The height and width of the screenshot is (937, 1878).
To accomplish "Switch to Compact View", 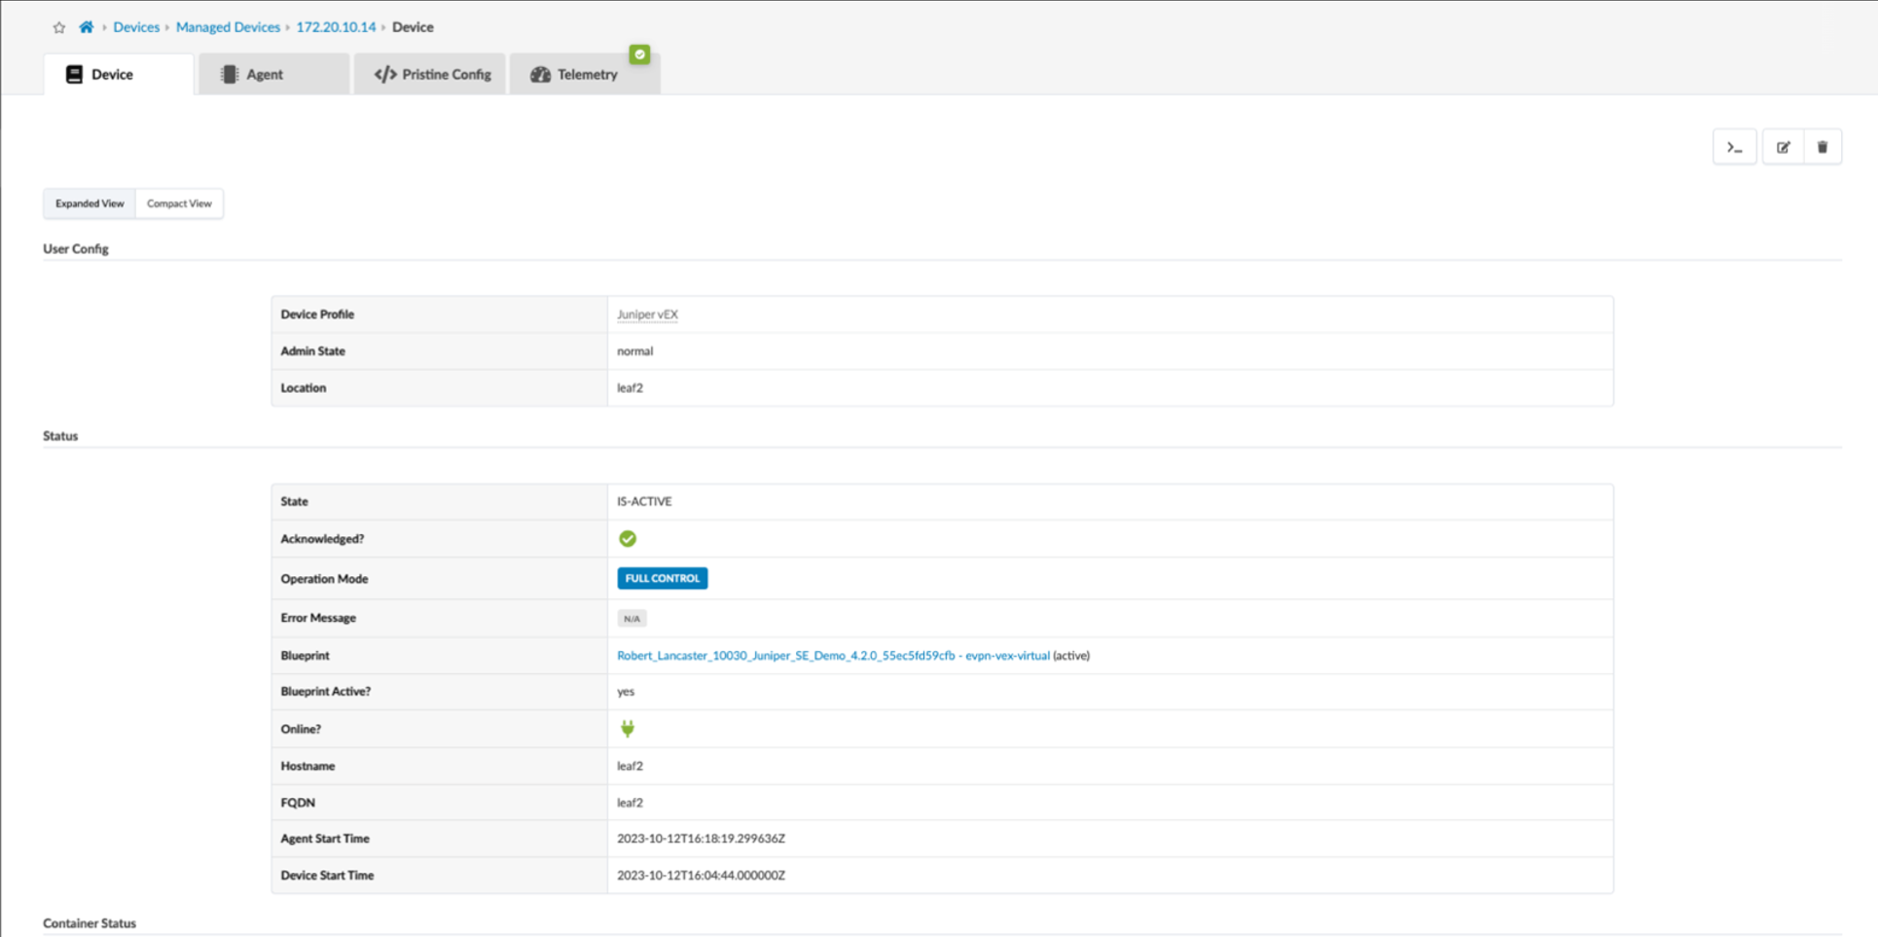I will pyautogui.click(x=179, y=203).
